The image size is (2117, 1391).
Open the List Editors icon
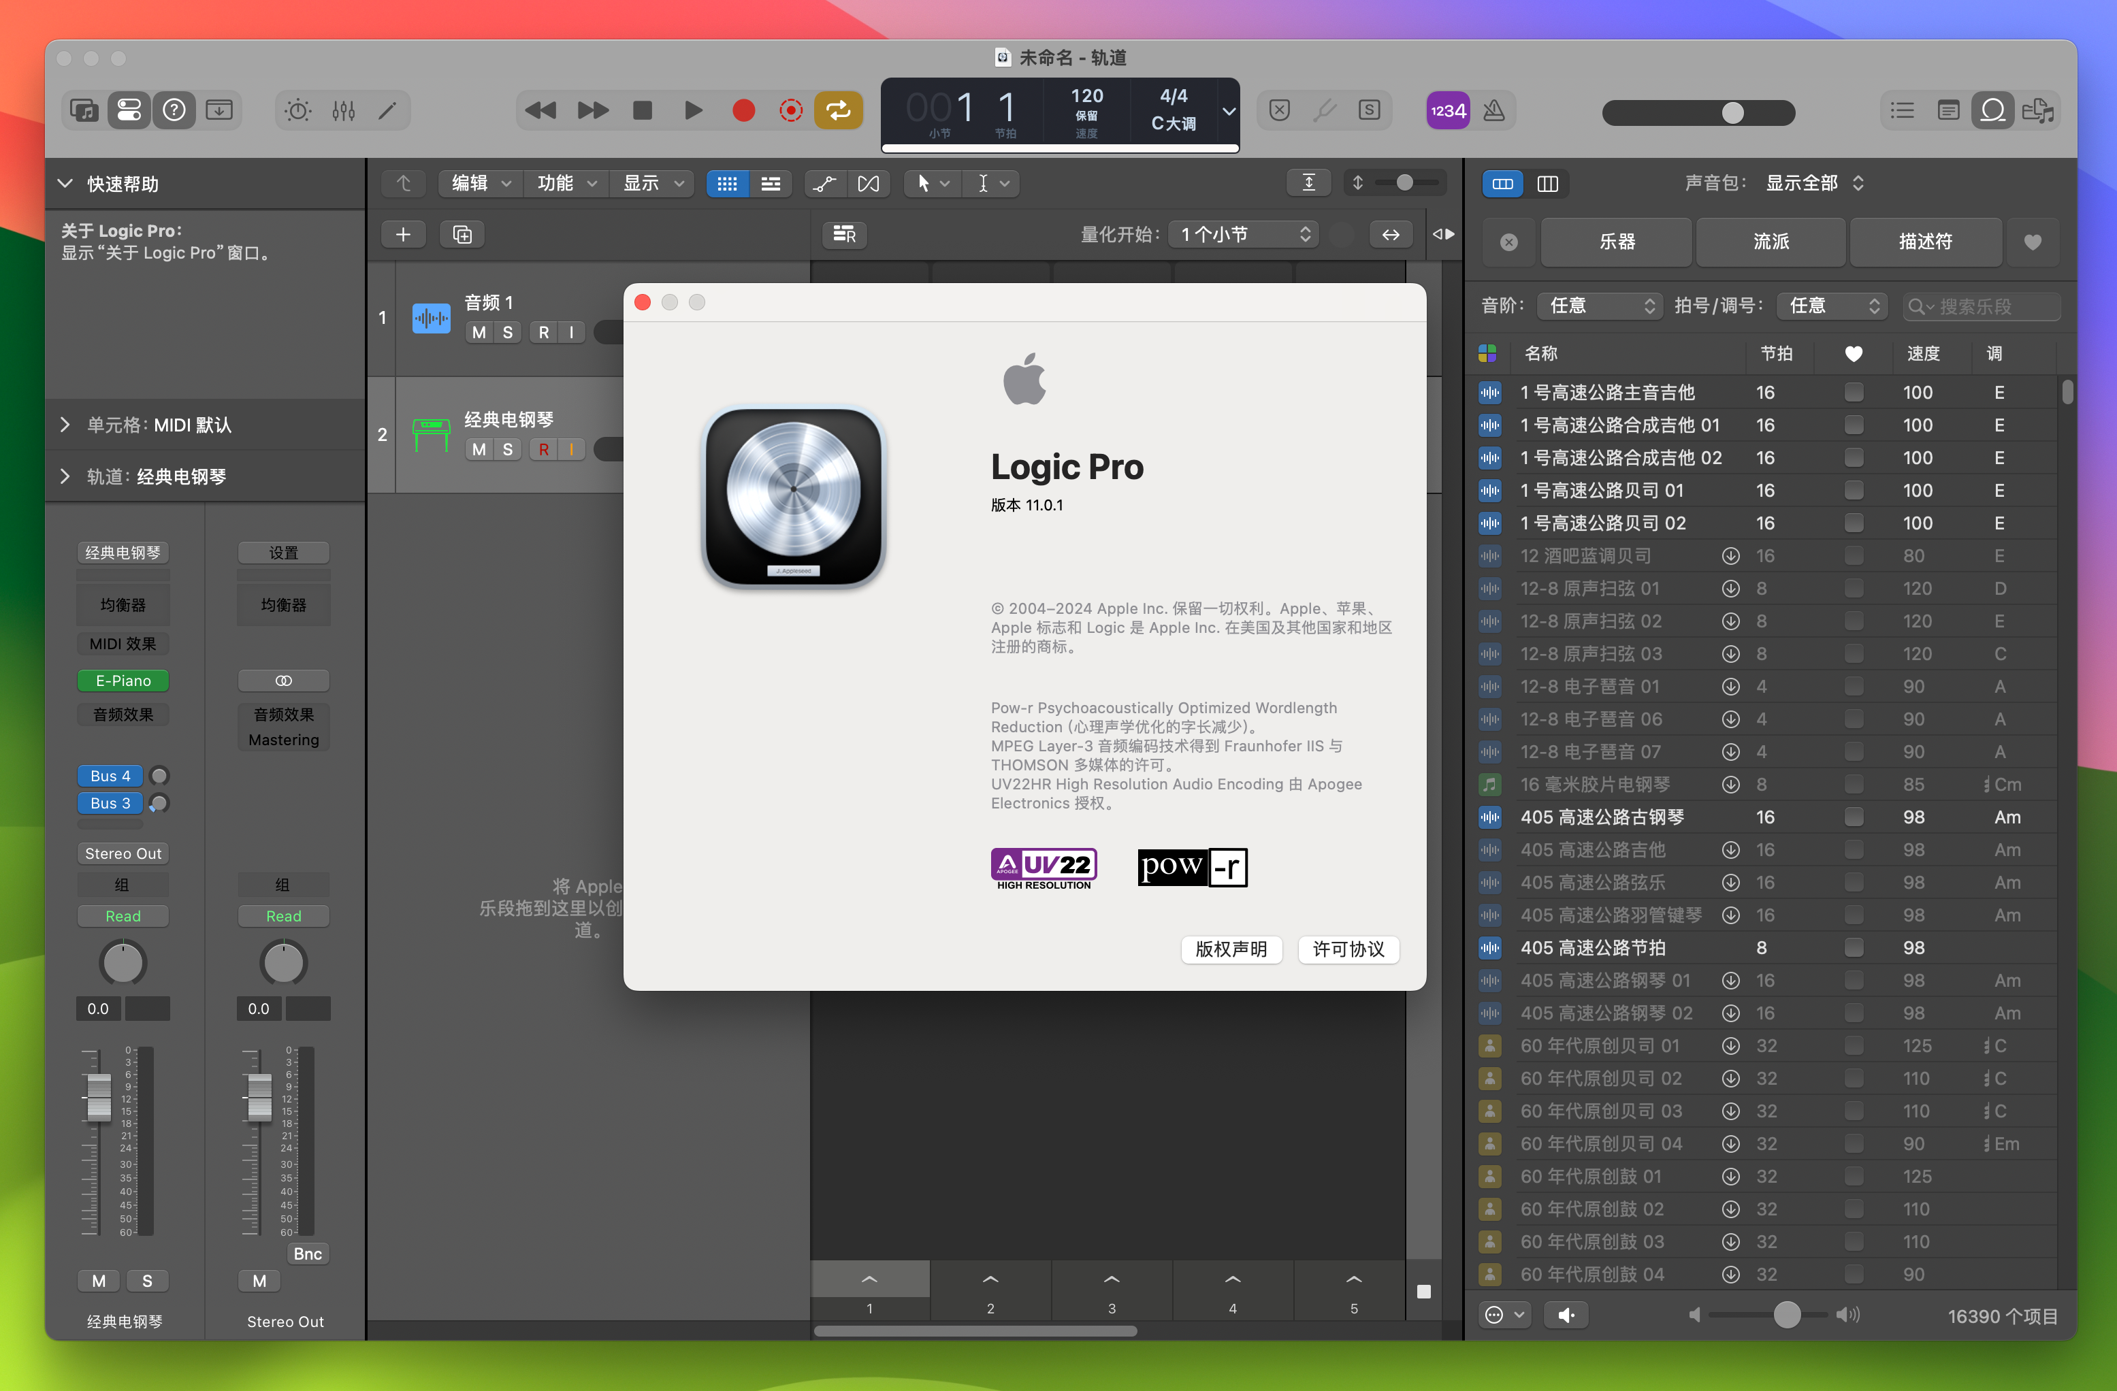[1902, 110]
